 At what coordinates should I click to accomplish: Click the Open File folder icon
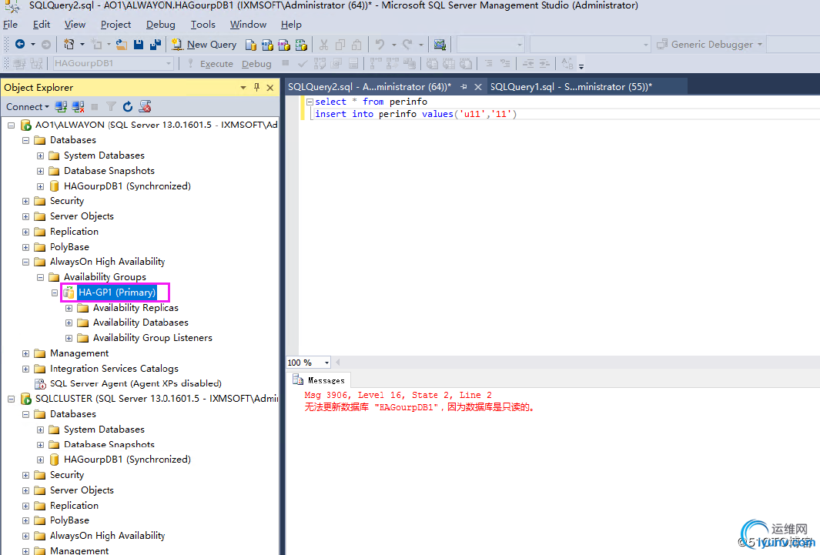[122, 45]
